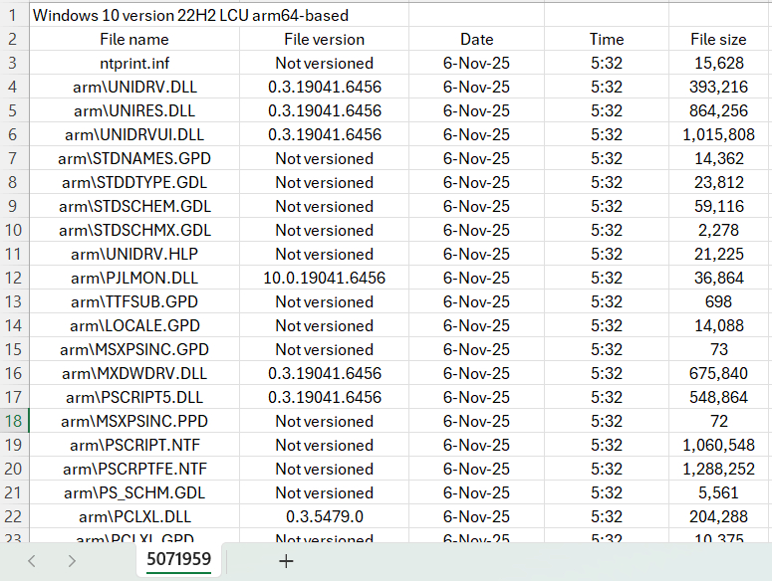Select version cell '10.0.19041.6456'
The width and height of the screenshot is (772, 581).
point(324,278)
